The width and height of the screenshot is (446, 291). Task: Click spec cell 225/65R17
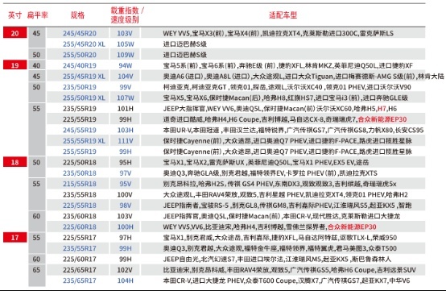click(80, 270)
